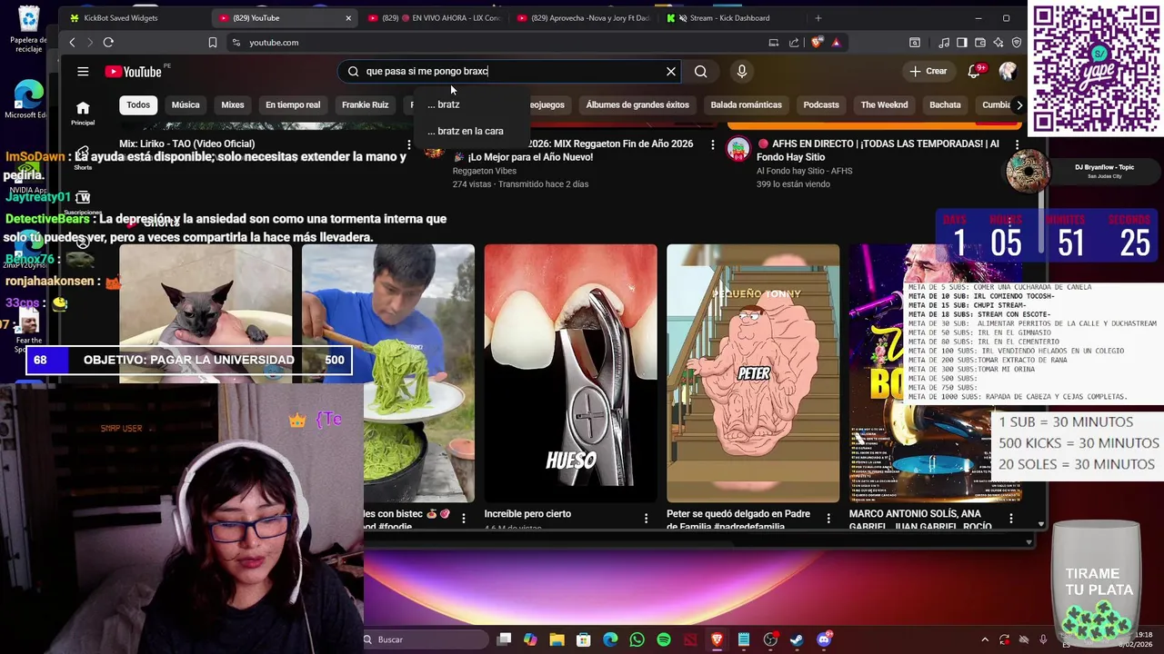Open the YouTube hamburger guide menu
This screenshot has height=654, width=1164.
[x=83, y=71]
